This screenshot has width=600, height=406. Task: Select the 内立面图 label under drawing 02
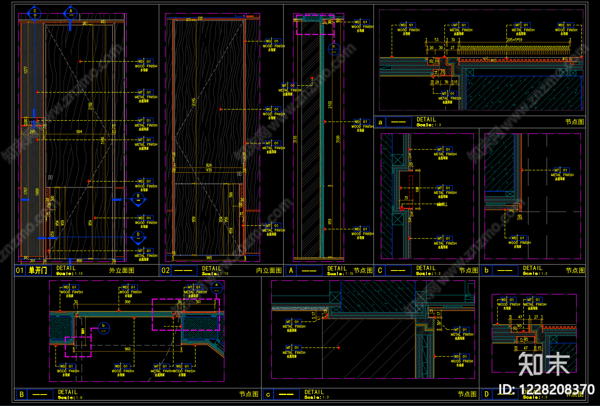point(269,271)
